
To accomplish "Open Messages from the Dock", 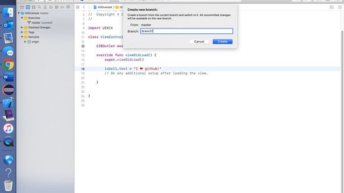I will [x=9, y=51].
